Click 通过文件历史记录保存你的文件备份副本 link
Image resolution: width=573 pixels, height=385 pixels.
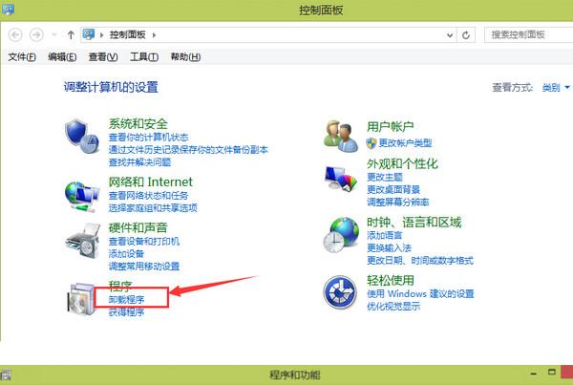pos(188,150)
